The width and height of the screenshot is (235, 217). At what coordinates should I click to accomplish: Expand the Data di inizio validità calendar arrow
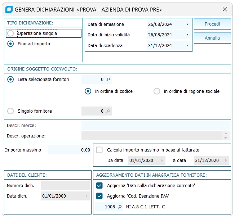[187, 35]
